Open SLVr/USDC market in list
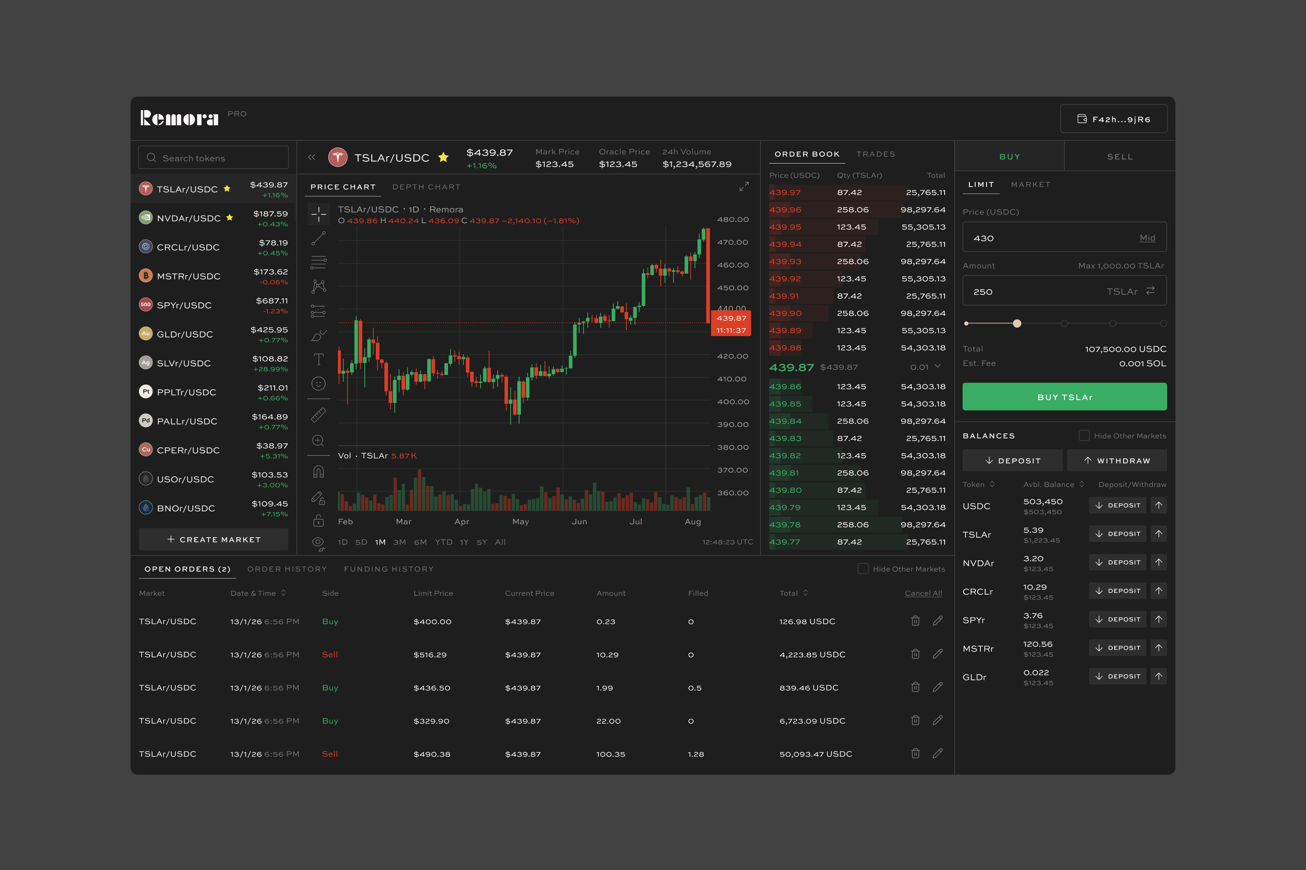This screenshot has height=870, width=1306. click(x=213, y=363)
